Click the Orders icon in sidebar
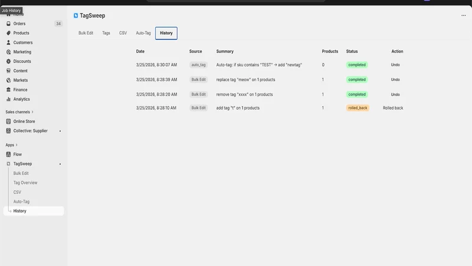The height and width of the screenshot is (266, 472). 8,24
